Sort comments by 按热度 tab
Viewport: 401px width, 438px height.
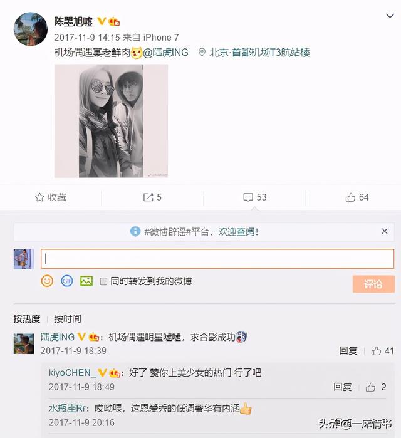click(x=27, y=319)
